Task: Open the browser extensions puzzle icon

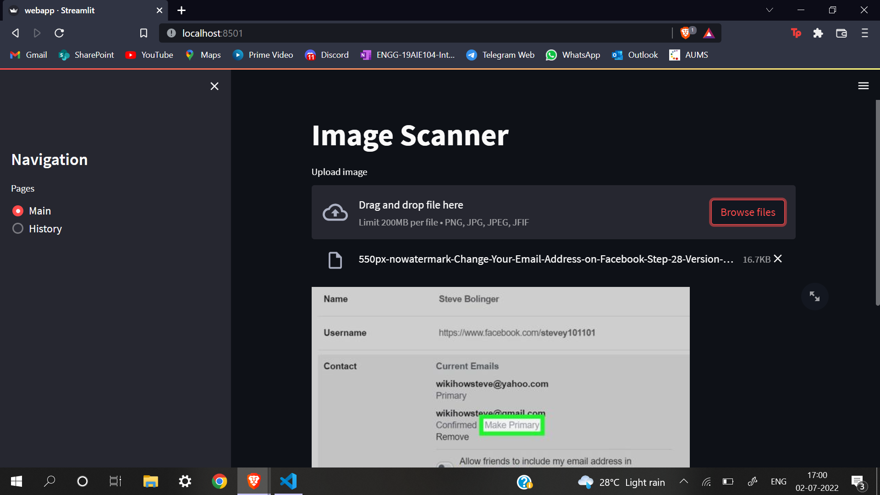Action: click(x=818, y=33)
